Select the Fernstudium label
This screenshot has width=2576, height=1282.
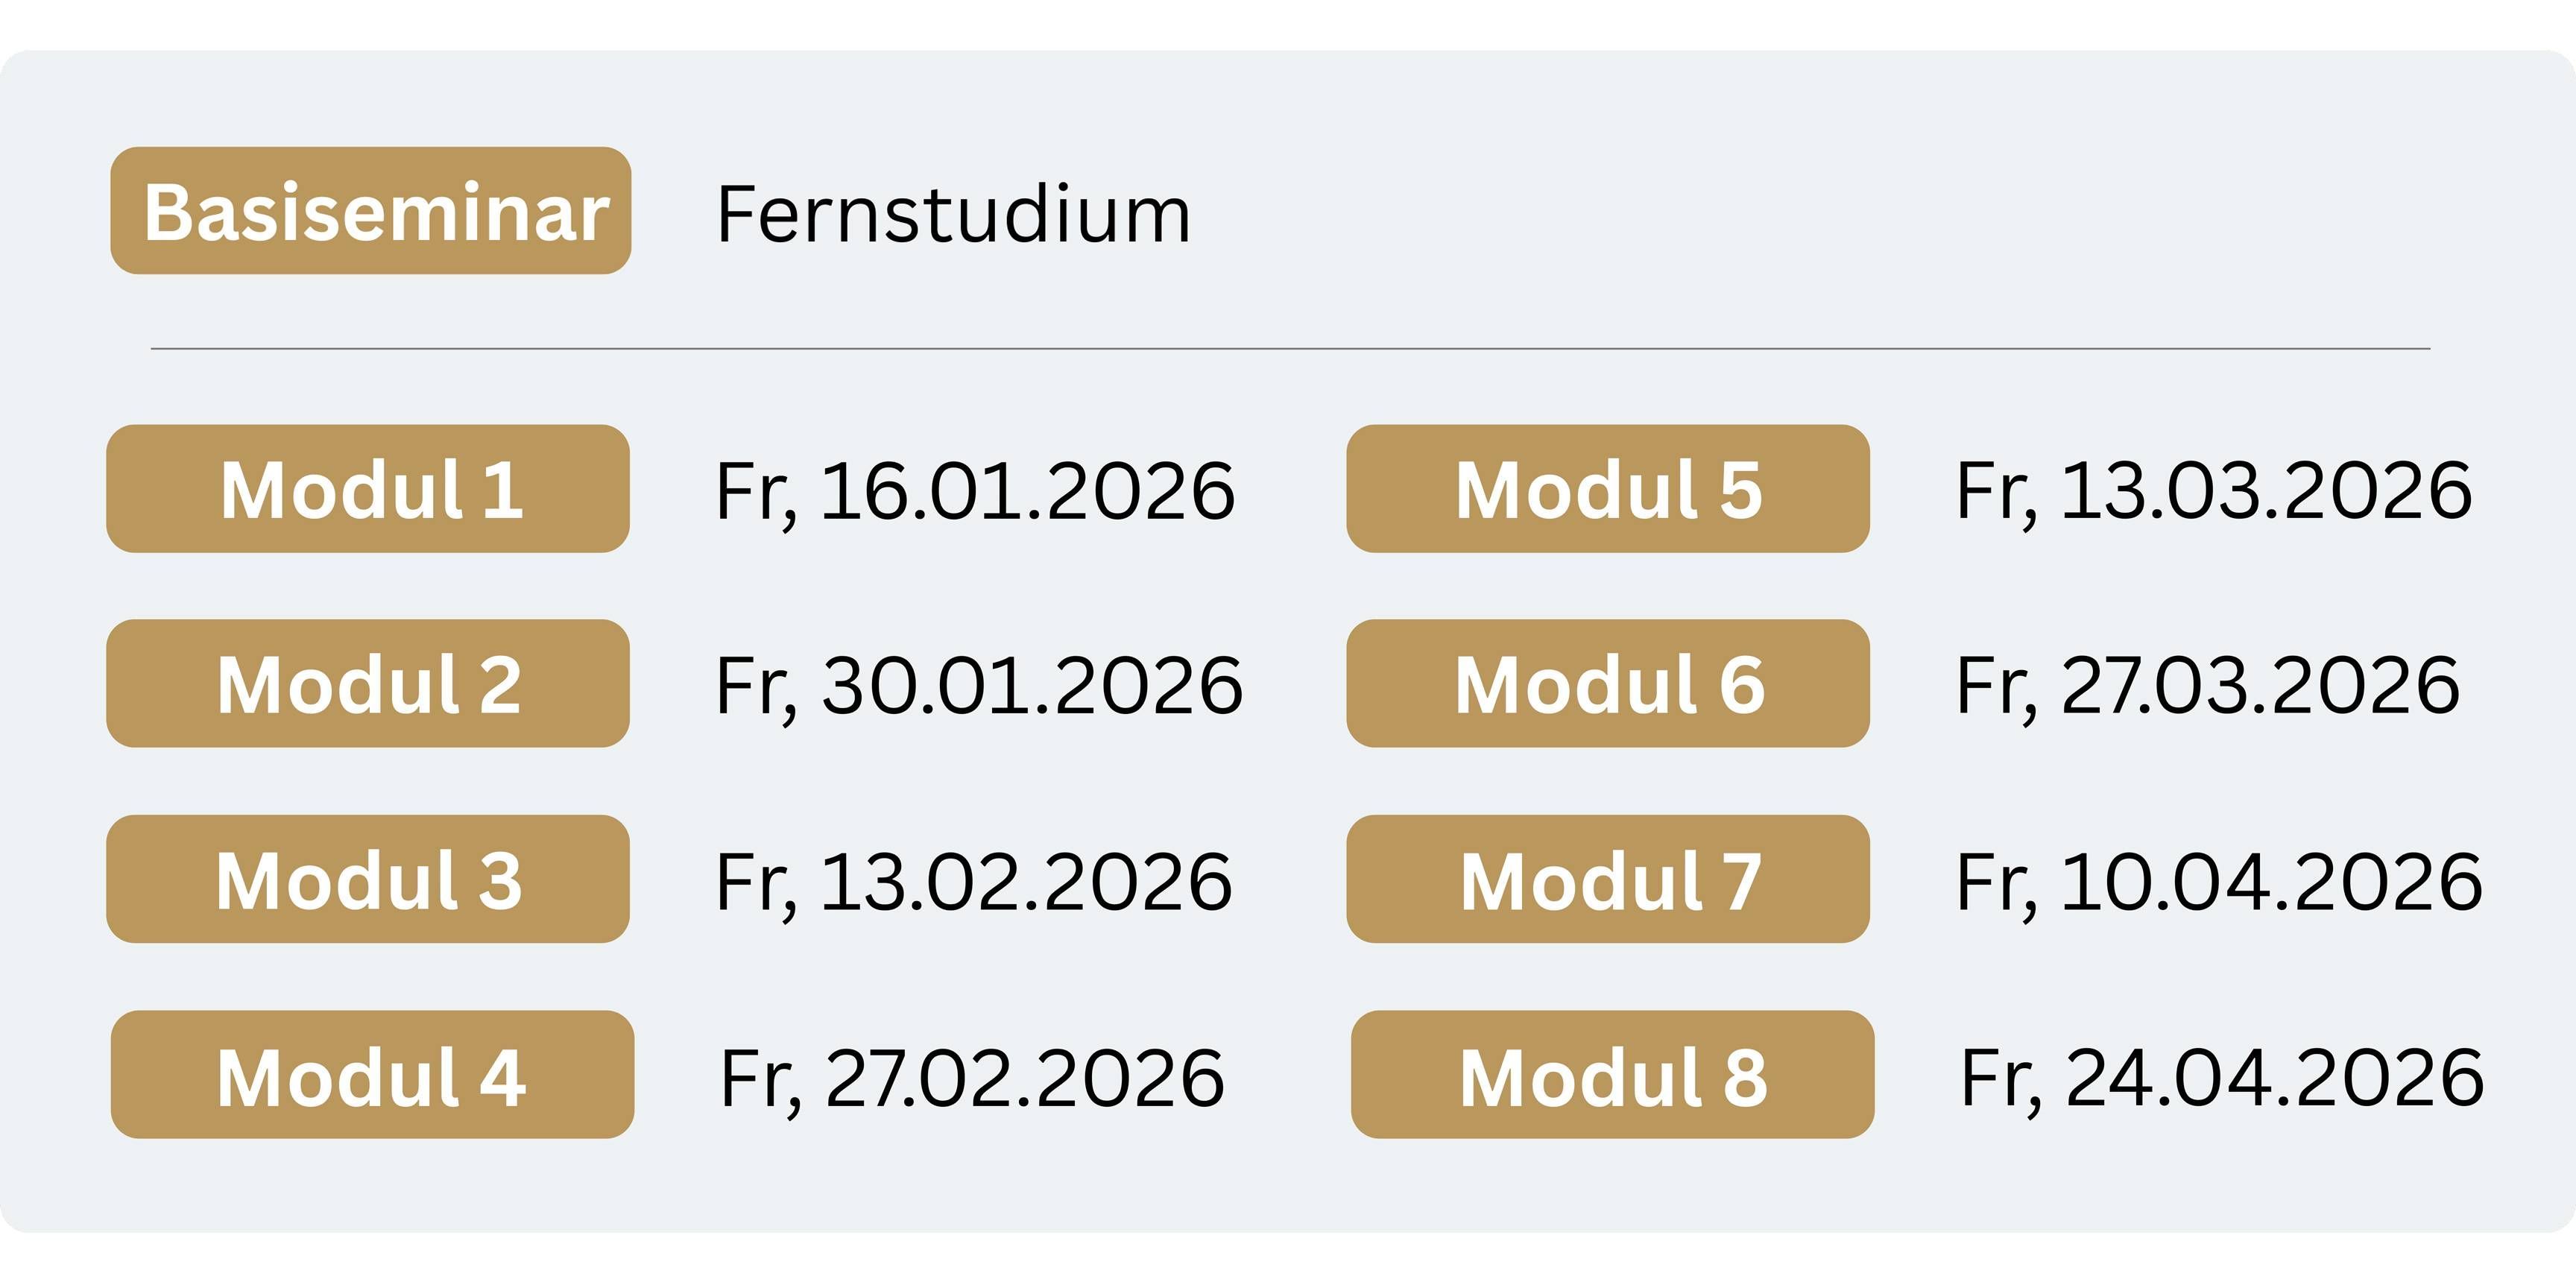click(x=953, y=214)
